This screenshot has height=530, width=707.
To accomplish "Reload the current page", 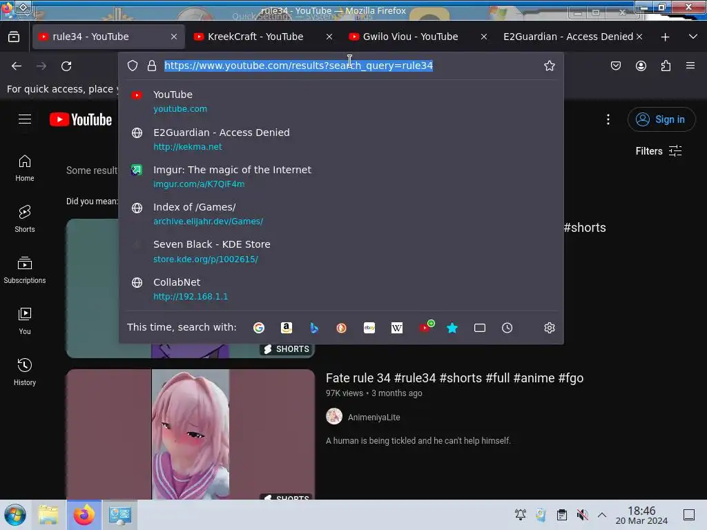I will [x=66, y=66].
